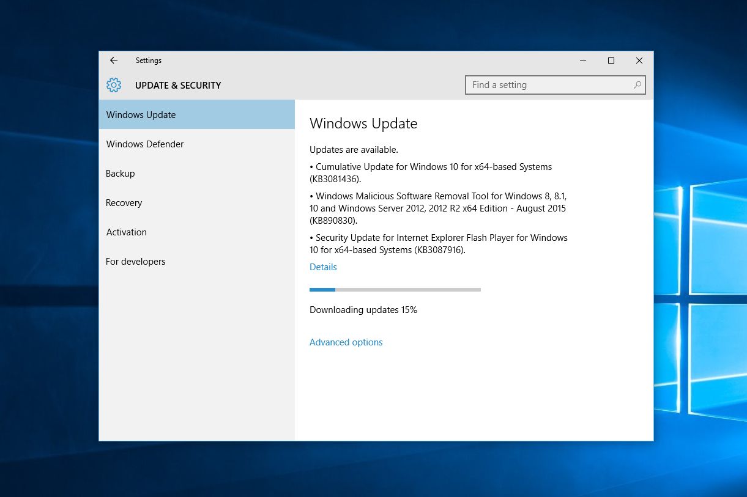Click the Cumulative Update KB3081436 entry
The height and width of the screenshot is (497, 747).
431,173
